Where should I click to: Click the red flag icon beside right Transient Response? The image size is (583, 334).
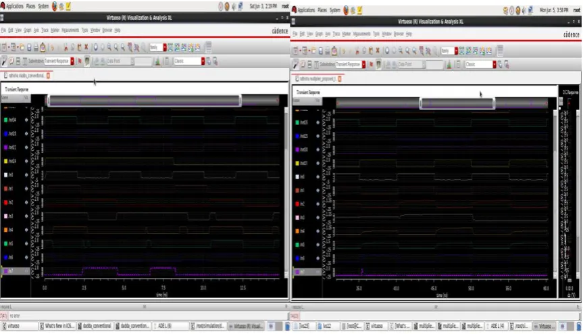pyautogui.click(x=371, y=64)
